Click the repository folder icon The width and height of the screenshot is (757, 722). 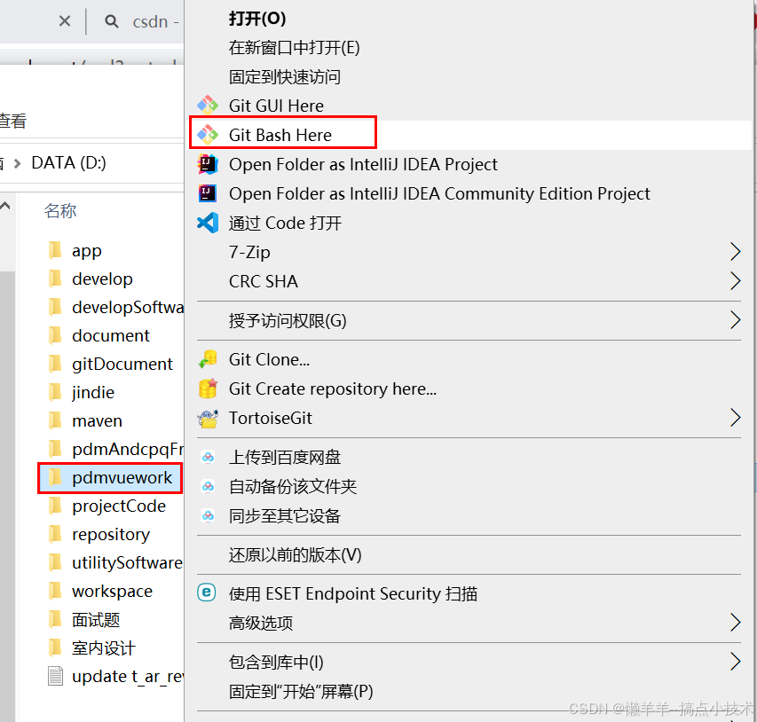tap(55, 534)
